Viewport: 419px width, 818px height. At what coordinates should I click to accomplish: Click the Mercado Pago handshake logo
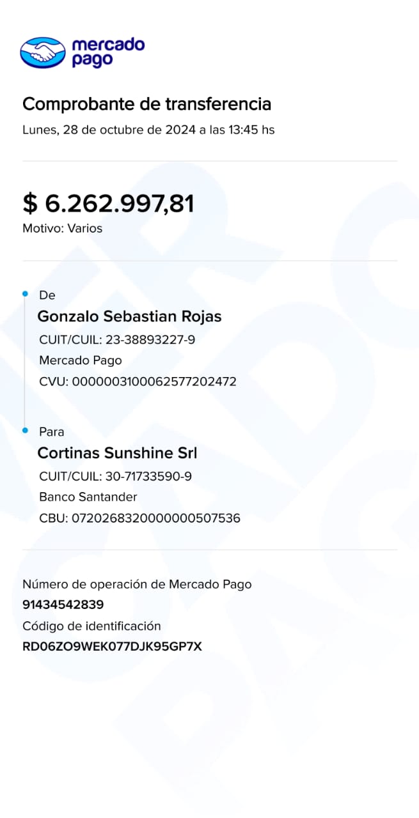coord(43,52)
